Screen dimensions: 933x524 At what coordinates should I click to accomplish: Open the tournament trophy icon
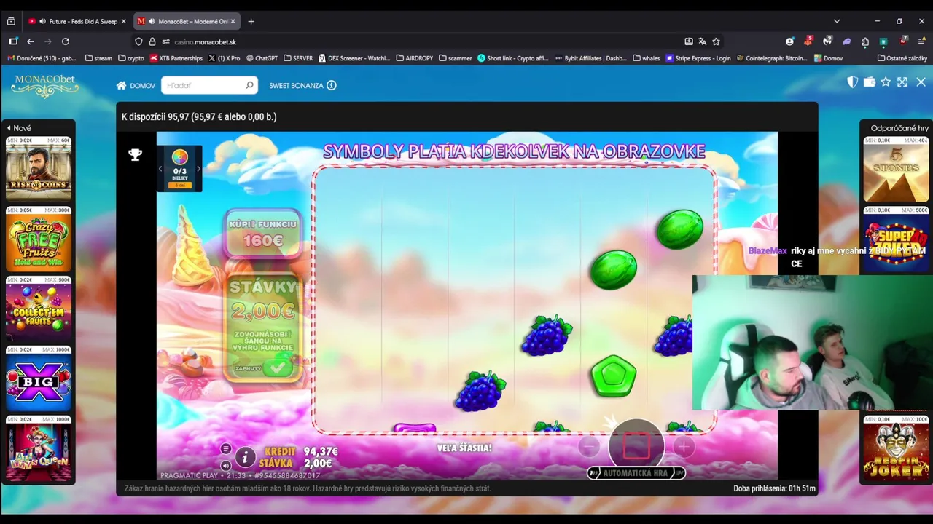click(135, 154)
